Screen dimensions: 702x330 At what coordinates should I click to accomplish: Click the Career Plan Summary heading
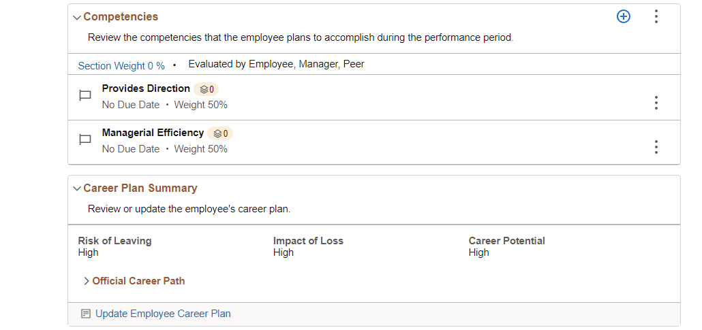140,188
